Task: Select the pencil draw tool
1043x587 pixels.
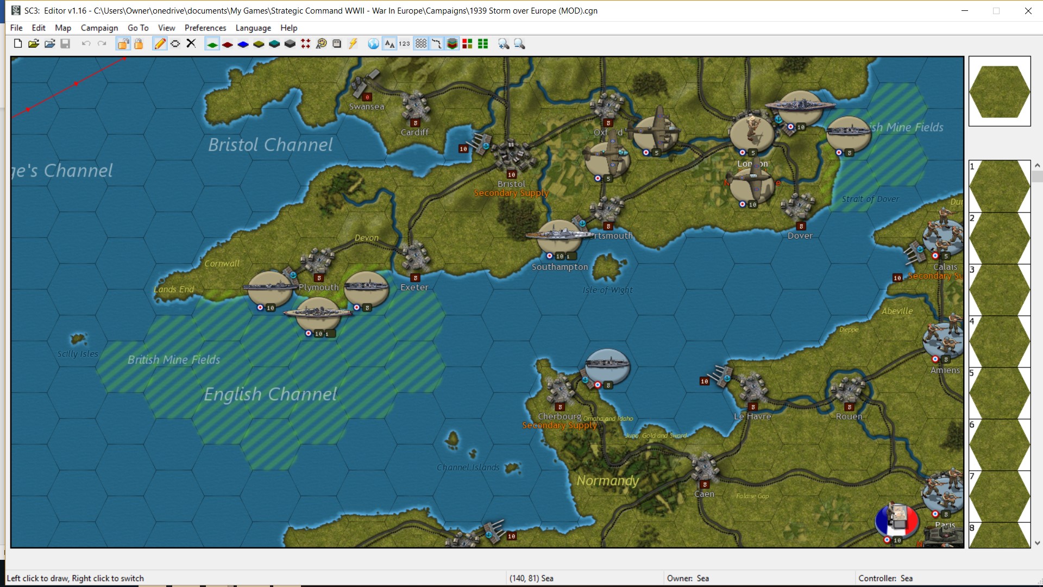Action: coord(160,44)
